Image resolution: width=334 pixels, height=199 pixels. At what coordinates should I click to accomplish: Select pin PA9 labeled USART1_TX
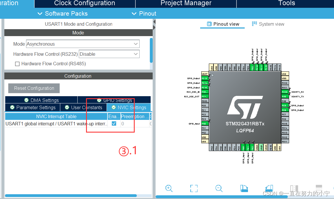[x=285, y=96]
